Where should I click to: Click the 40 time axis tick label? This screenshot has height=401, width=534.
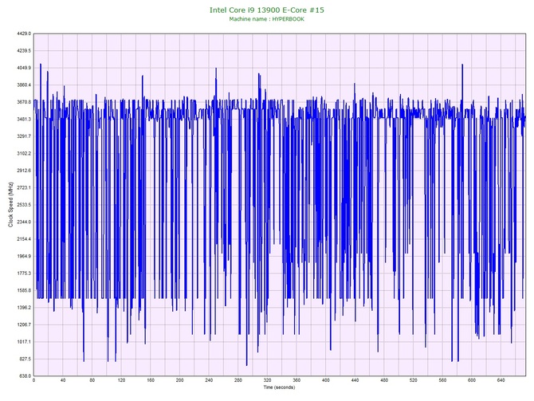(x=63, y=380)
